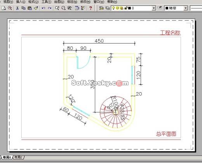Click the Redo arrow icon
The image size is (202, 166).
coord(50,8)
